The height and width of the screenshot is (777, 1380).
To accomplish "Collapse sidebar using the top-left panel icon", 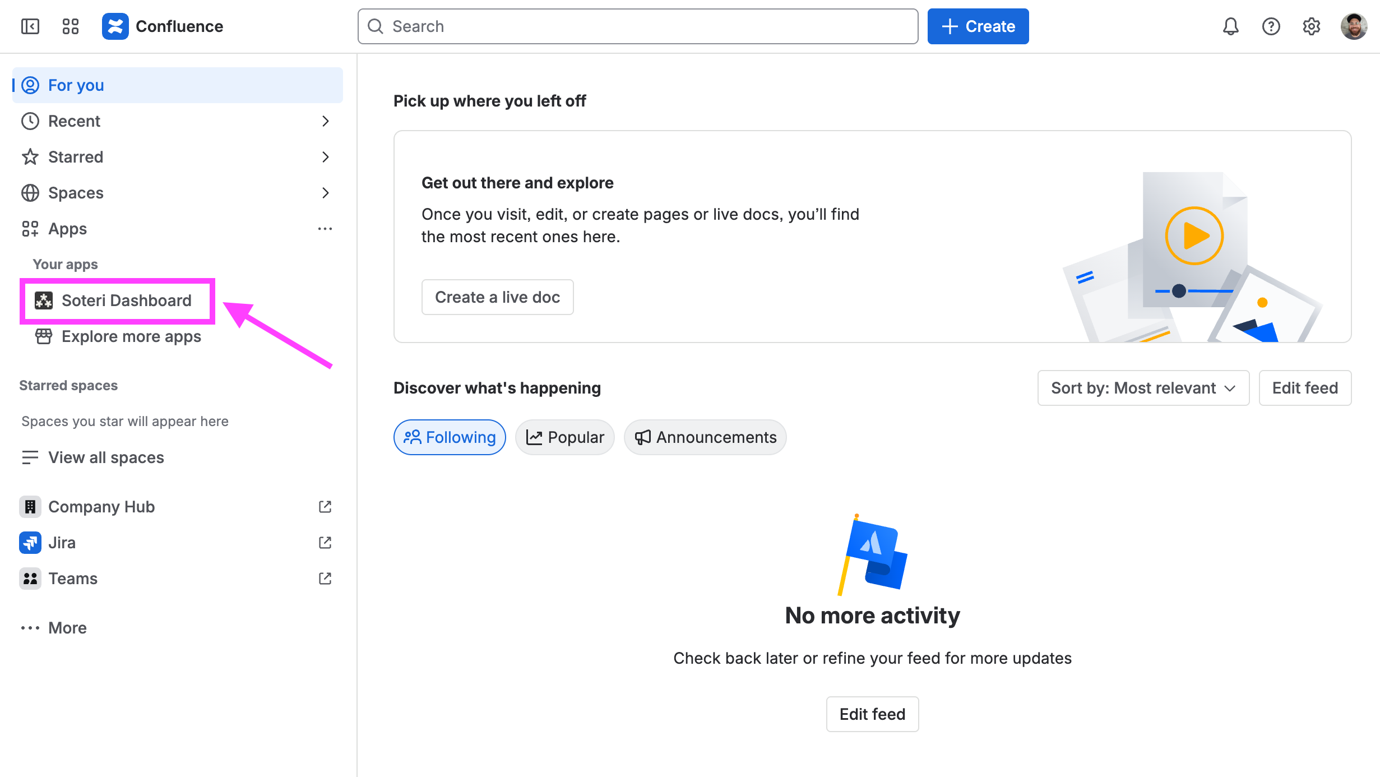I will (x=30, y=26).
